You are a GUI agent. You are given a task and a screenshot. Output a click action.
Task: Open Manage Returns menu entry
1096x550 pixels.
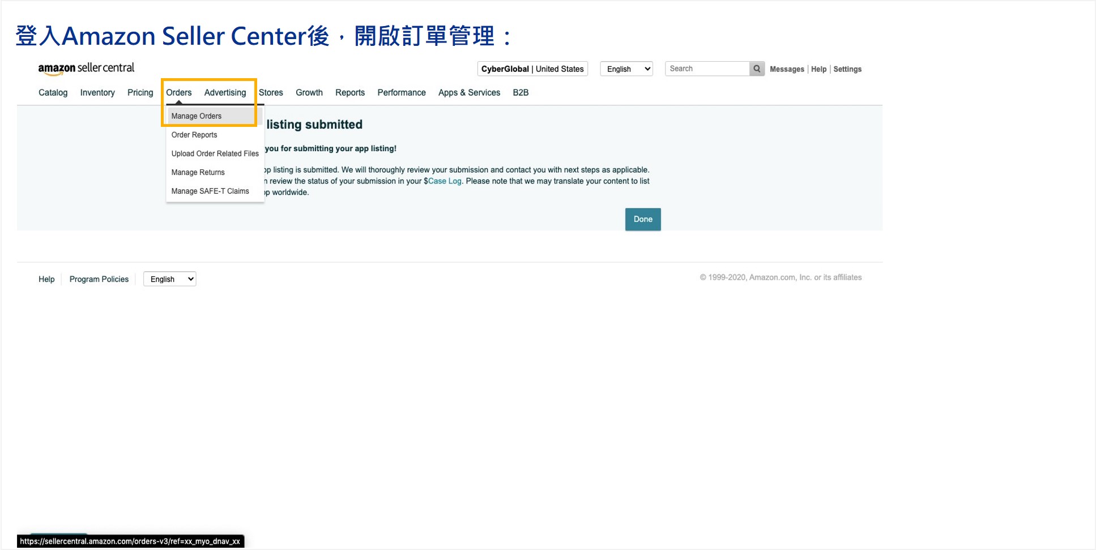198,172
